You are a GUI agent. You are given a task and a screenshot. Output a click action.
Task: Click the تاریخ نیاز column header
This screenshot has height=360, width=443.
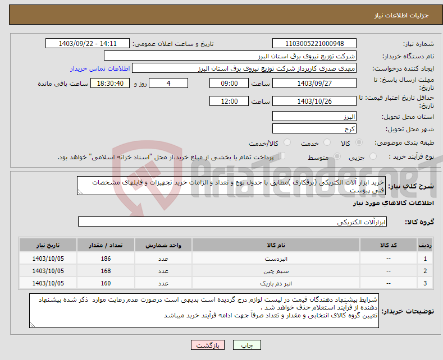[48, 245]
